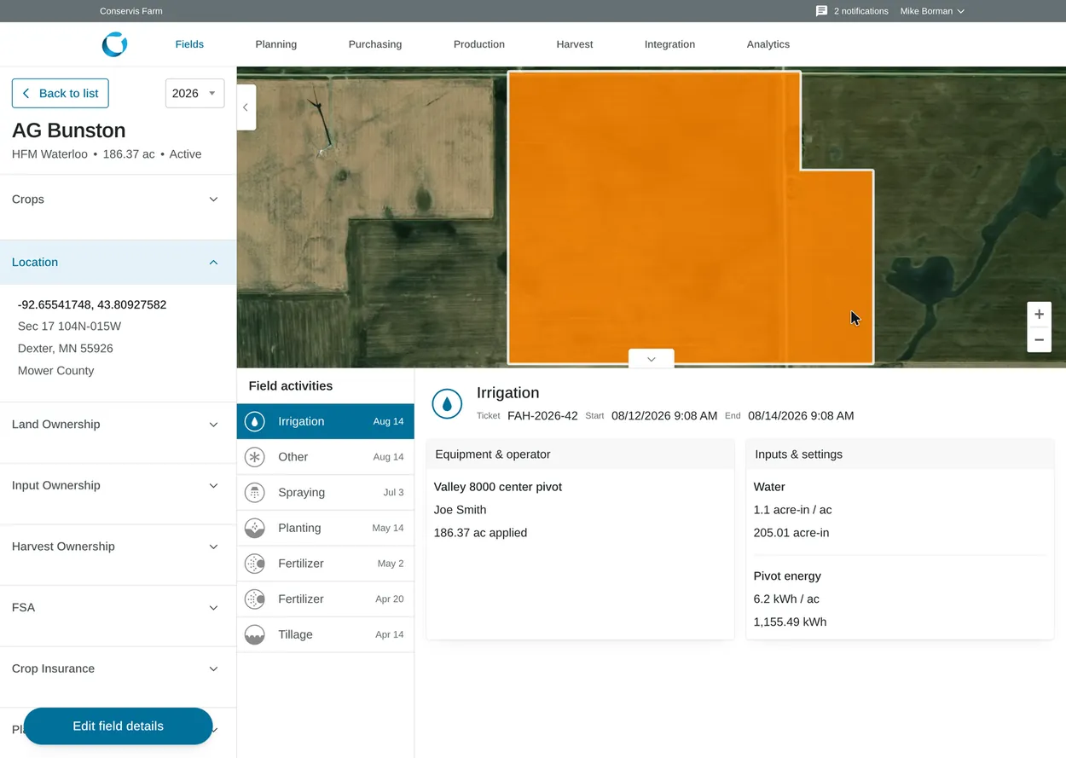This screenshot has width=1066, height=758.
Task: Click the start time 08/12/2026 9:08 AM
Action: pos(664,416)
